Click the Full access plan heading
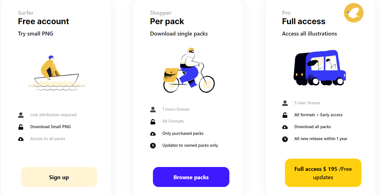 304,21
